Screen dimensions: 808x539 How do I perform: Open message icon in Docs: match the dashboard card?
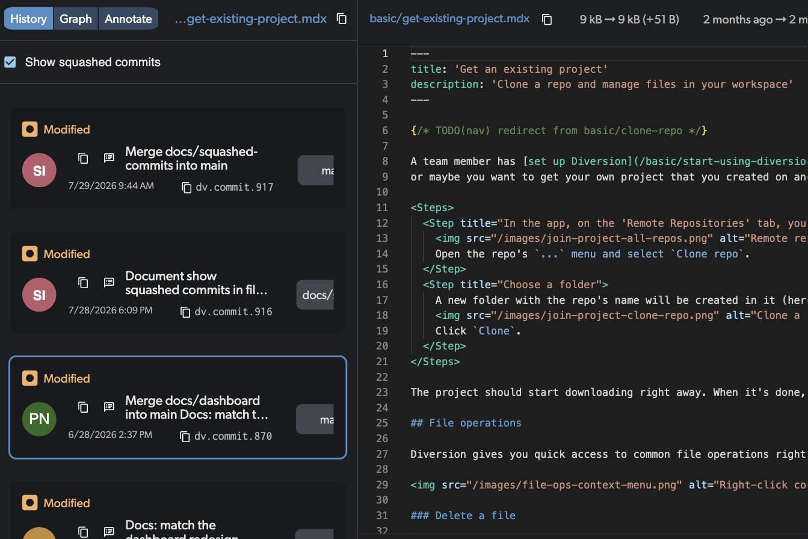click(109, 532)
